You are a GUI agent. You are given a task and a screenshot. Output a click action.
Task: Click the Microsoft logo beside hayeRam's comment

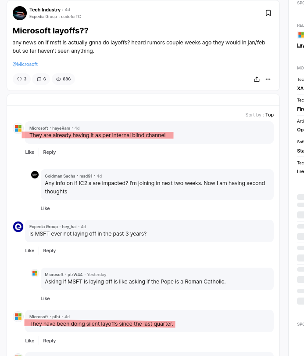pos(18,128)
